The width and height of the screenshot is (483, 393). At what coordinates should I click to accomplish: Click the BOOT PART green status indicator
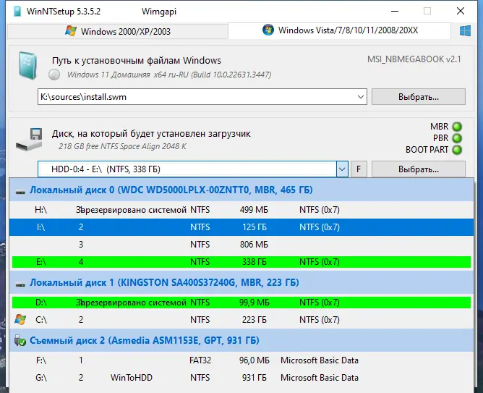tap(457, 150)
